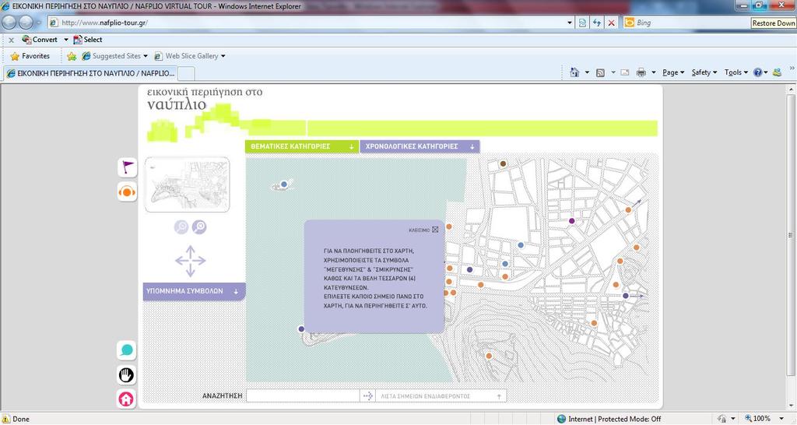Image resolution: width=797 pixels, height=425 pixels.
Task: Select the brown marker at the map's top
Action: point(503,163)
